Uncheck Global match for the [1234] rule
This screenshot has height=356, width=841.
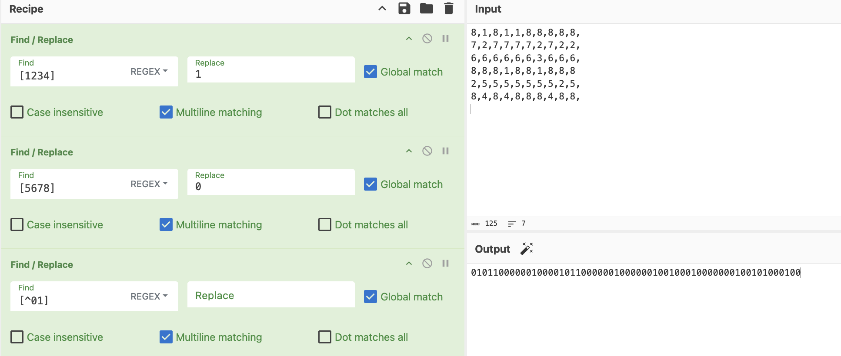pyautogui.click(x=370, y=72)
